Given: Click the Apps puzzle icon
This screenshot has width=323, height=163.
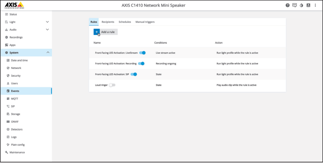Looking at the screenshot, I should pyautogui.click(x=6, y=45).
